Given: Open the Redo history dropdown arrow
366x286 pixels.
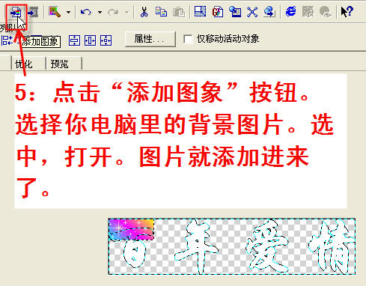Looking at the screenshot, I should (x=127, y=12).
